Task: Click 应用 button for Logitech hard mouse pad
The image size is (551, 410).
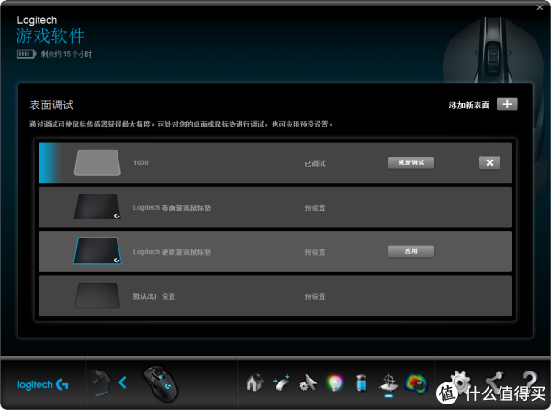Action: [410, 251]
